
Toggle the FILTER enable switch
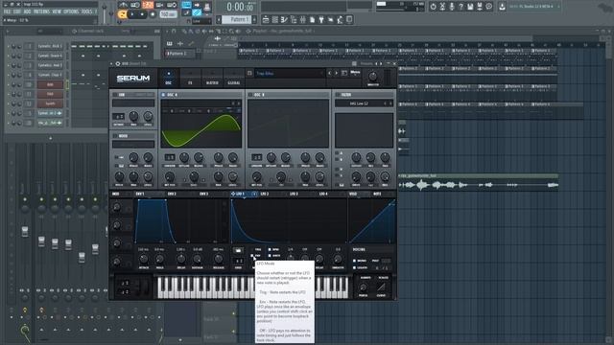pos(337,95)
